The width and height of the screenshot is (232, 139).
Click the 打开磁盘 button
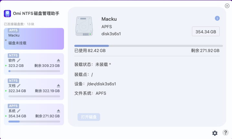[x=89, y=117]
